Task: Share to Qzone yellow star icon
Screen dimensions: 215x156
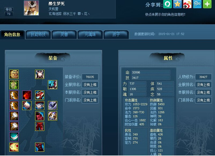Action: coord(177,4)
